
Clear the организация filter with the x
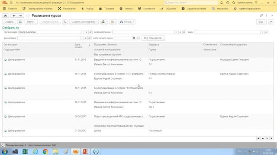pos(87,32)
